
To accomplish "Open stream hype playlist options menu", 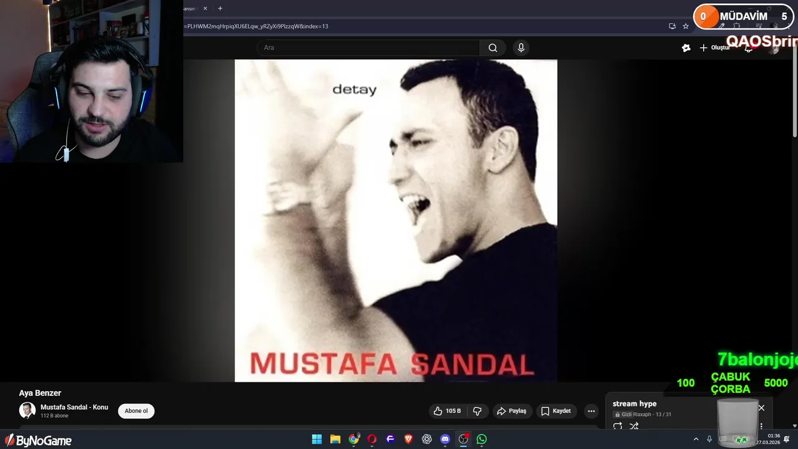I will click(x=761, y=427).
